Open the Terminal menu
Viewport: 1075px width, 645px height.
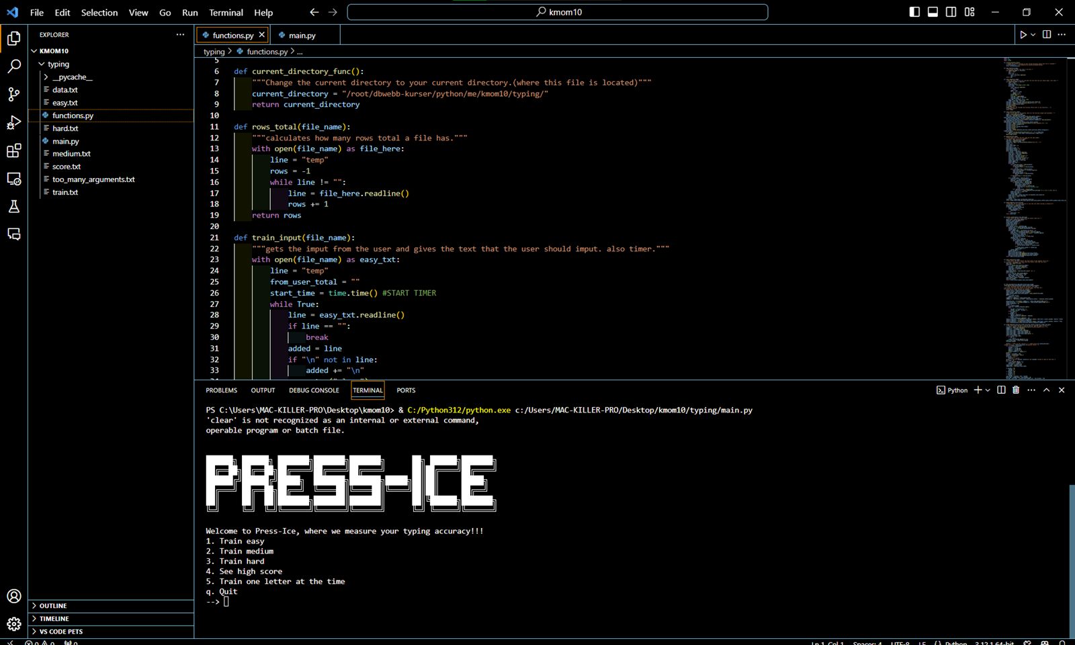click(x=226, y=12)
